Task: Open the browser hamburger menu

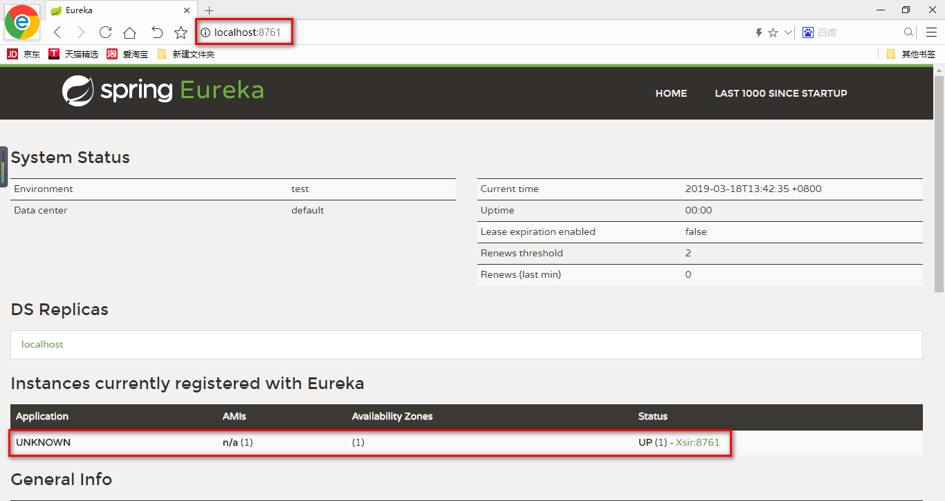Action: (x=931, y=32)
